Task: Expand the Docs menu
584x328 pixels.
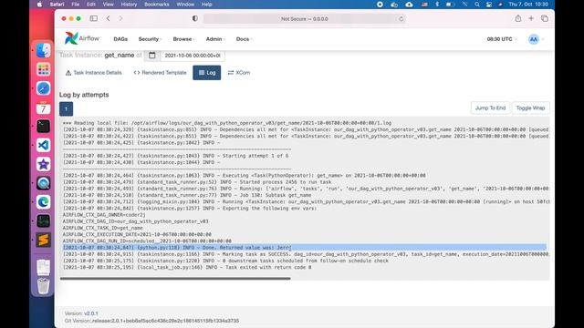Action: [x=244, y=39]
